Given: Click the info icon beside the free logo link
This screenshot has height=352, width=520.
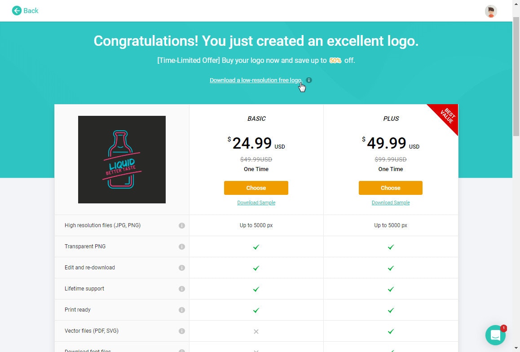Looking at the screenshot, I should click(x=308, y=80).
